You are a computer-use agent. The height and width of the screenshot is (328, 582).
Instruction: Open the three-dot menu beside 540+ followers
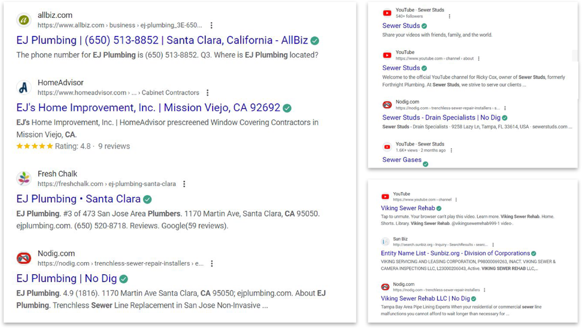tap(450, 16)
